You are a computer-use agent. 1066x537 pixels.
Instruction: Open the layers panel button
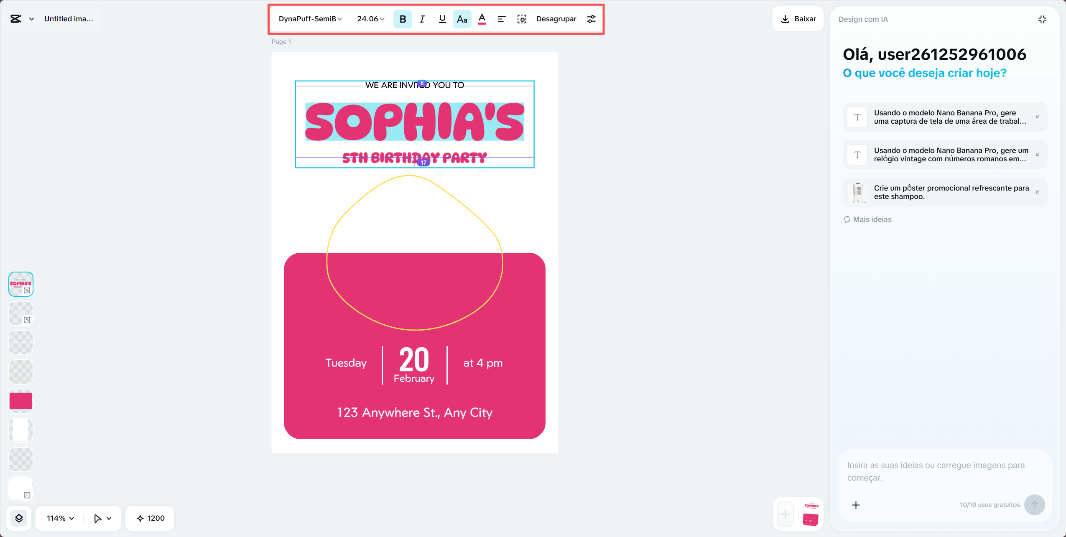click(x=19, y=518)
